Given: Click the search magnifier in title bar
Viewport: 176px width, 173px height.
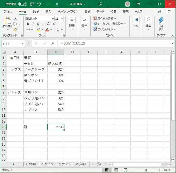Looking at the screenshot, I should tap(100, 4).
